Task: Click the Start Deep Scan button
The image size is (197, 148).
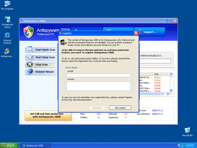Action: [x=45, y=57]
